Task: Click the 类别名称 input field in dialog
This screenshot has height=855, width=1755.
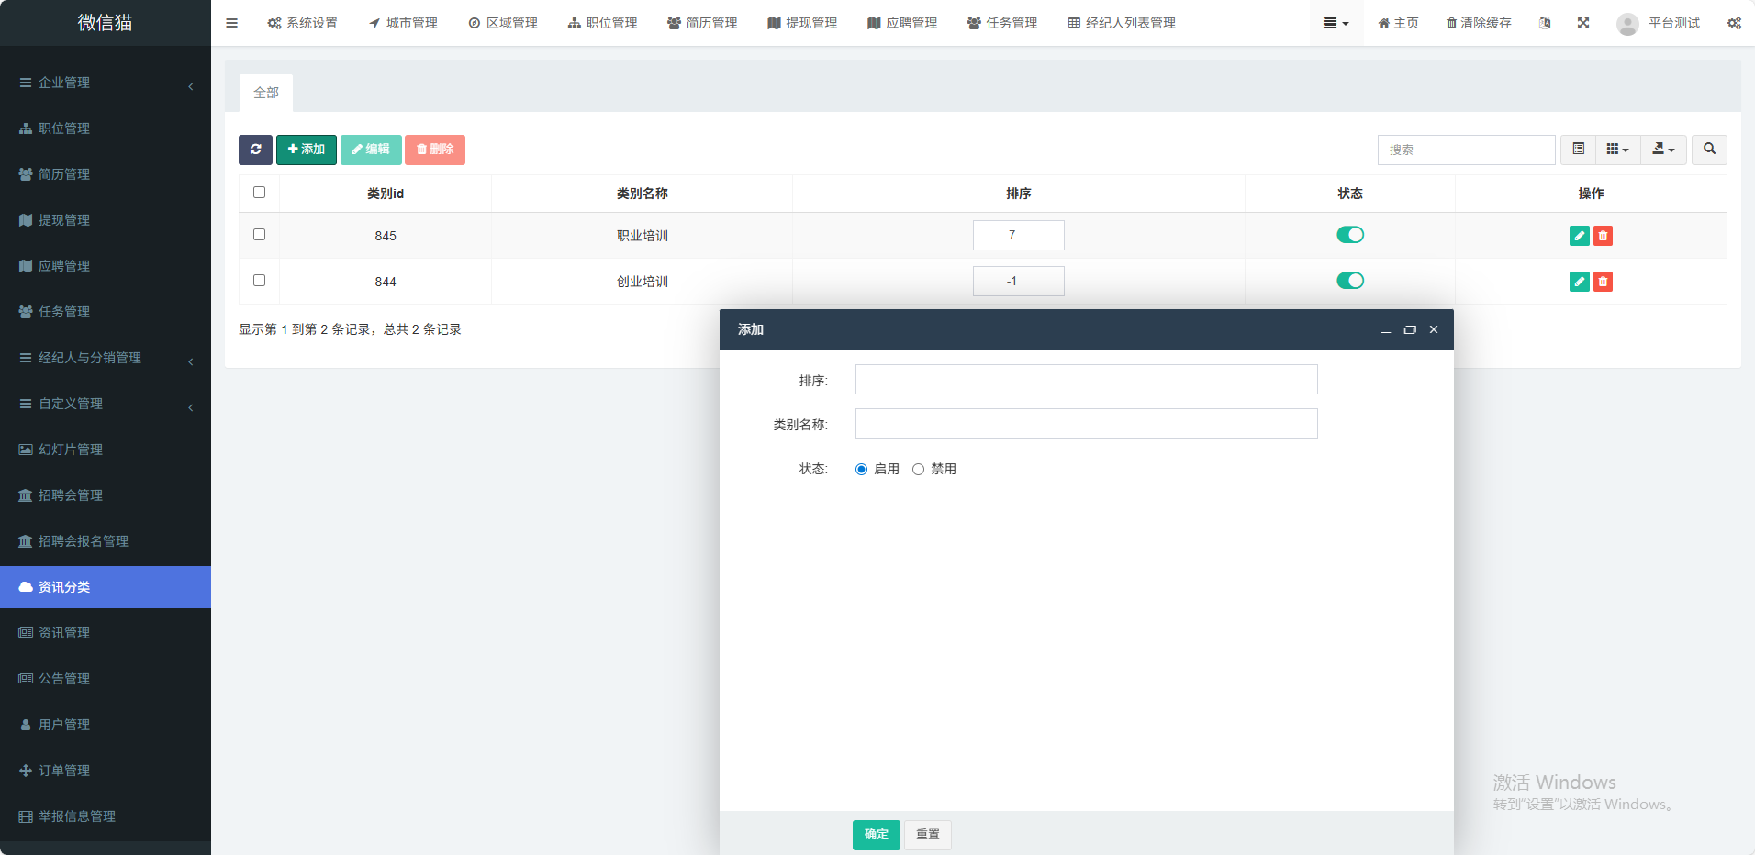Action: (x=1086, y=424)
